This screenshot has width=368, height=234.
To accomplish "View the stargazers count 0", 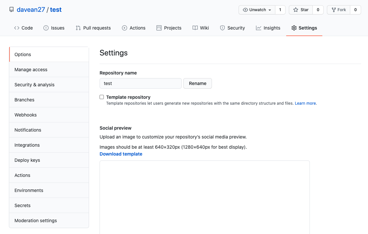I will 318,10.
